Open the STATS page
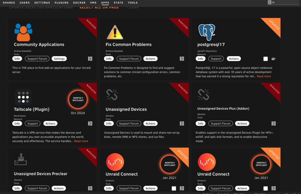This screenshot has height=194, width=301. click(118, 3)
